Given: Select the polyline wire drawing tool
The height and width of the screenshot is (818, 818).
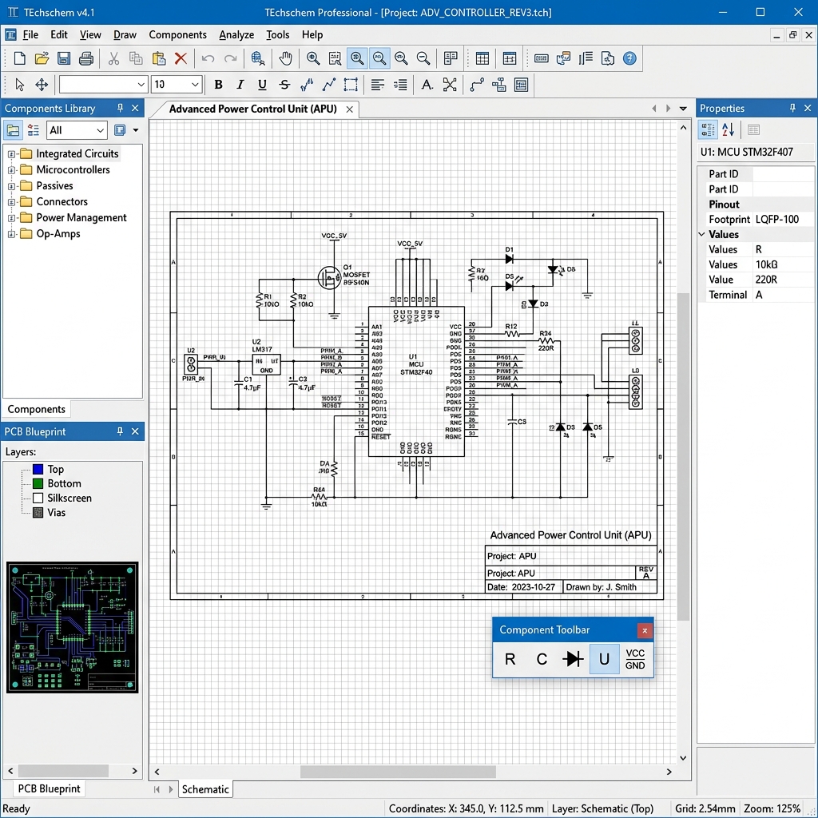Looking at the screenshot, I should click(x=328, y=85).
